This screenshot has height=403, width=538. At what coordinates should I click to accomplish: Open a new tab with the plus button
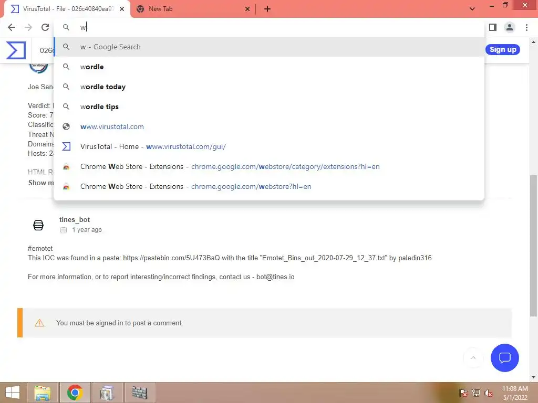pyautogui.click(x=267, y=9)
